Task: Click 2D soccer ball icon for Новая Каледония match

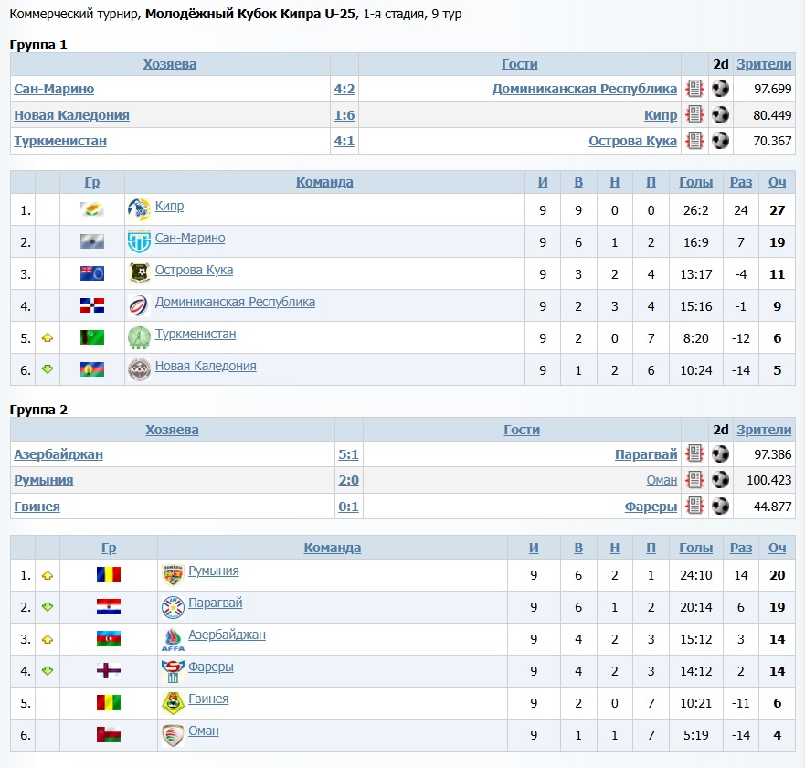Action: [721, 115]
